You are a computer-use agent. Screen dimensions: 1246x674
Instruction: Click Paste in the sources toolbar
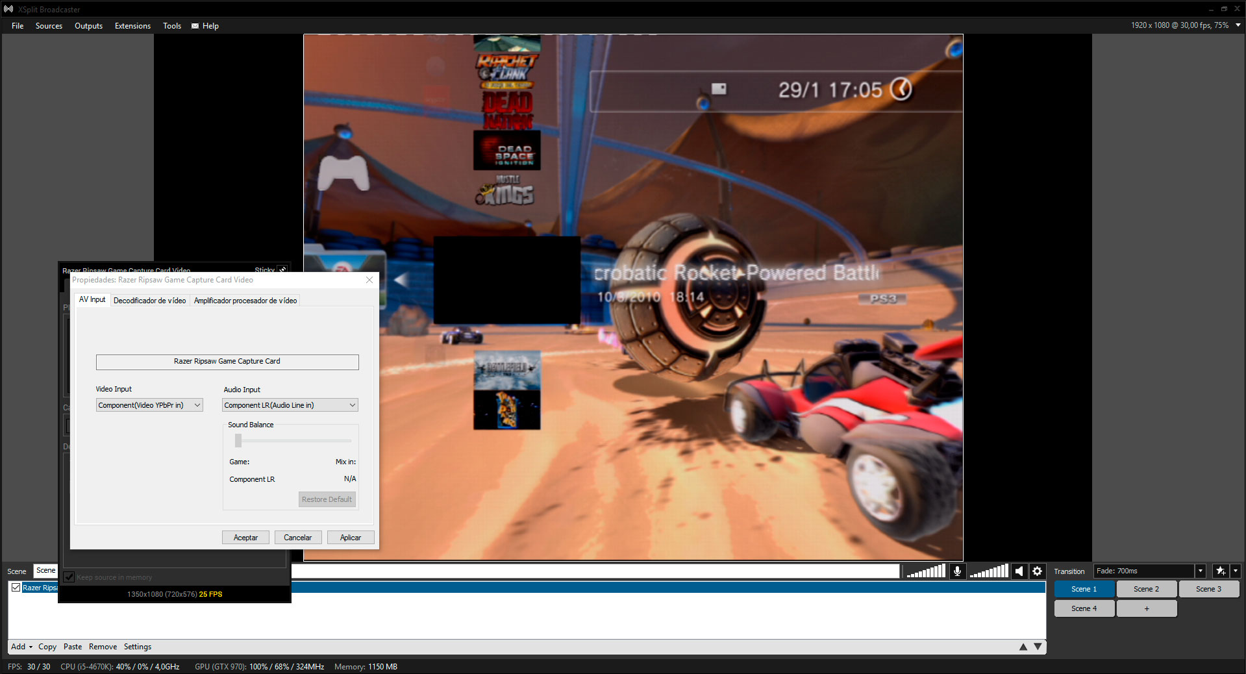(73, 647)
